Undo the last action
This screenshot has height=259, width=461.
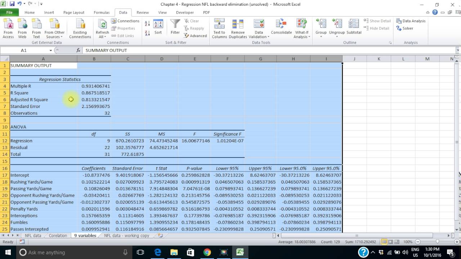tap(19, 4)
